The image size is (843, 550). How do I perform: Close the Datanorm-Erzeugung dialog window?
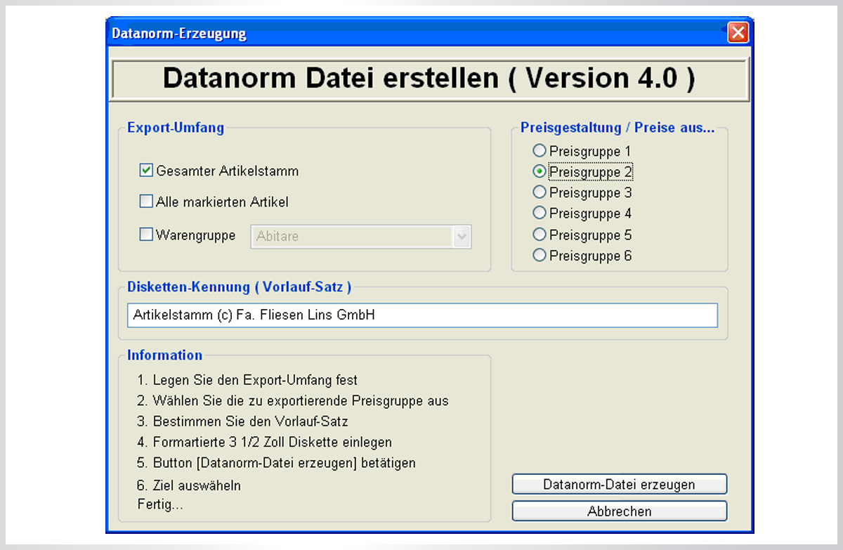click(x=737, y=33)
